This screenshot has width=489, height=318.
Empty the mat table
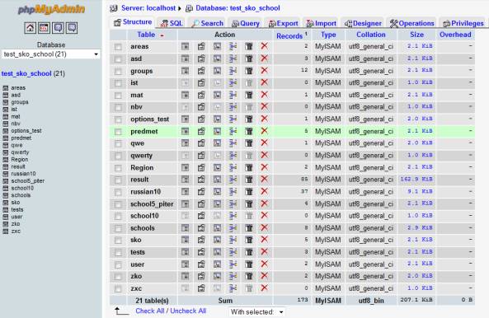pos(249,95)
